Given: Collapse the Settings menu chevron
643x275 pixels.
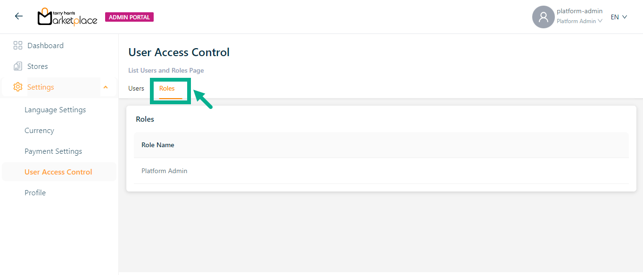Looking at the screenshot, I should pos(106,87).
